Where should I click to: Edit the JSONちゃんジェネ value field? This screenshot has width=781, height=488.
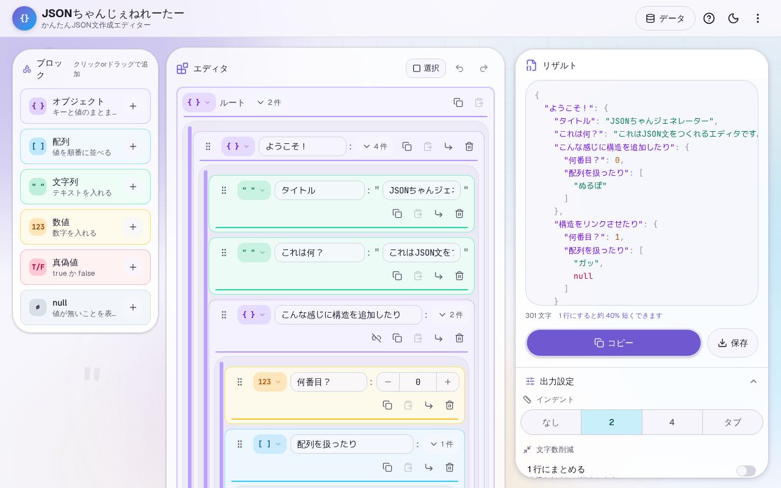click(422, 190)
